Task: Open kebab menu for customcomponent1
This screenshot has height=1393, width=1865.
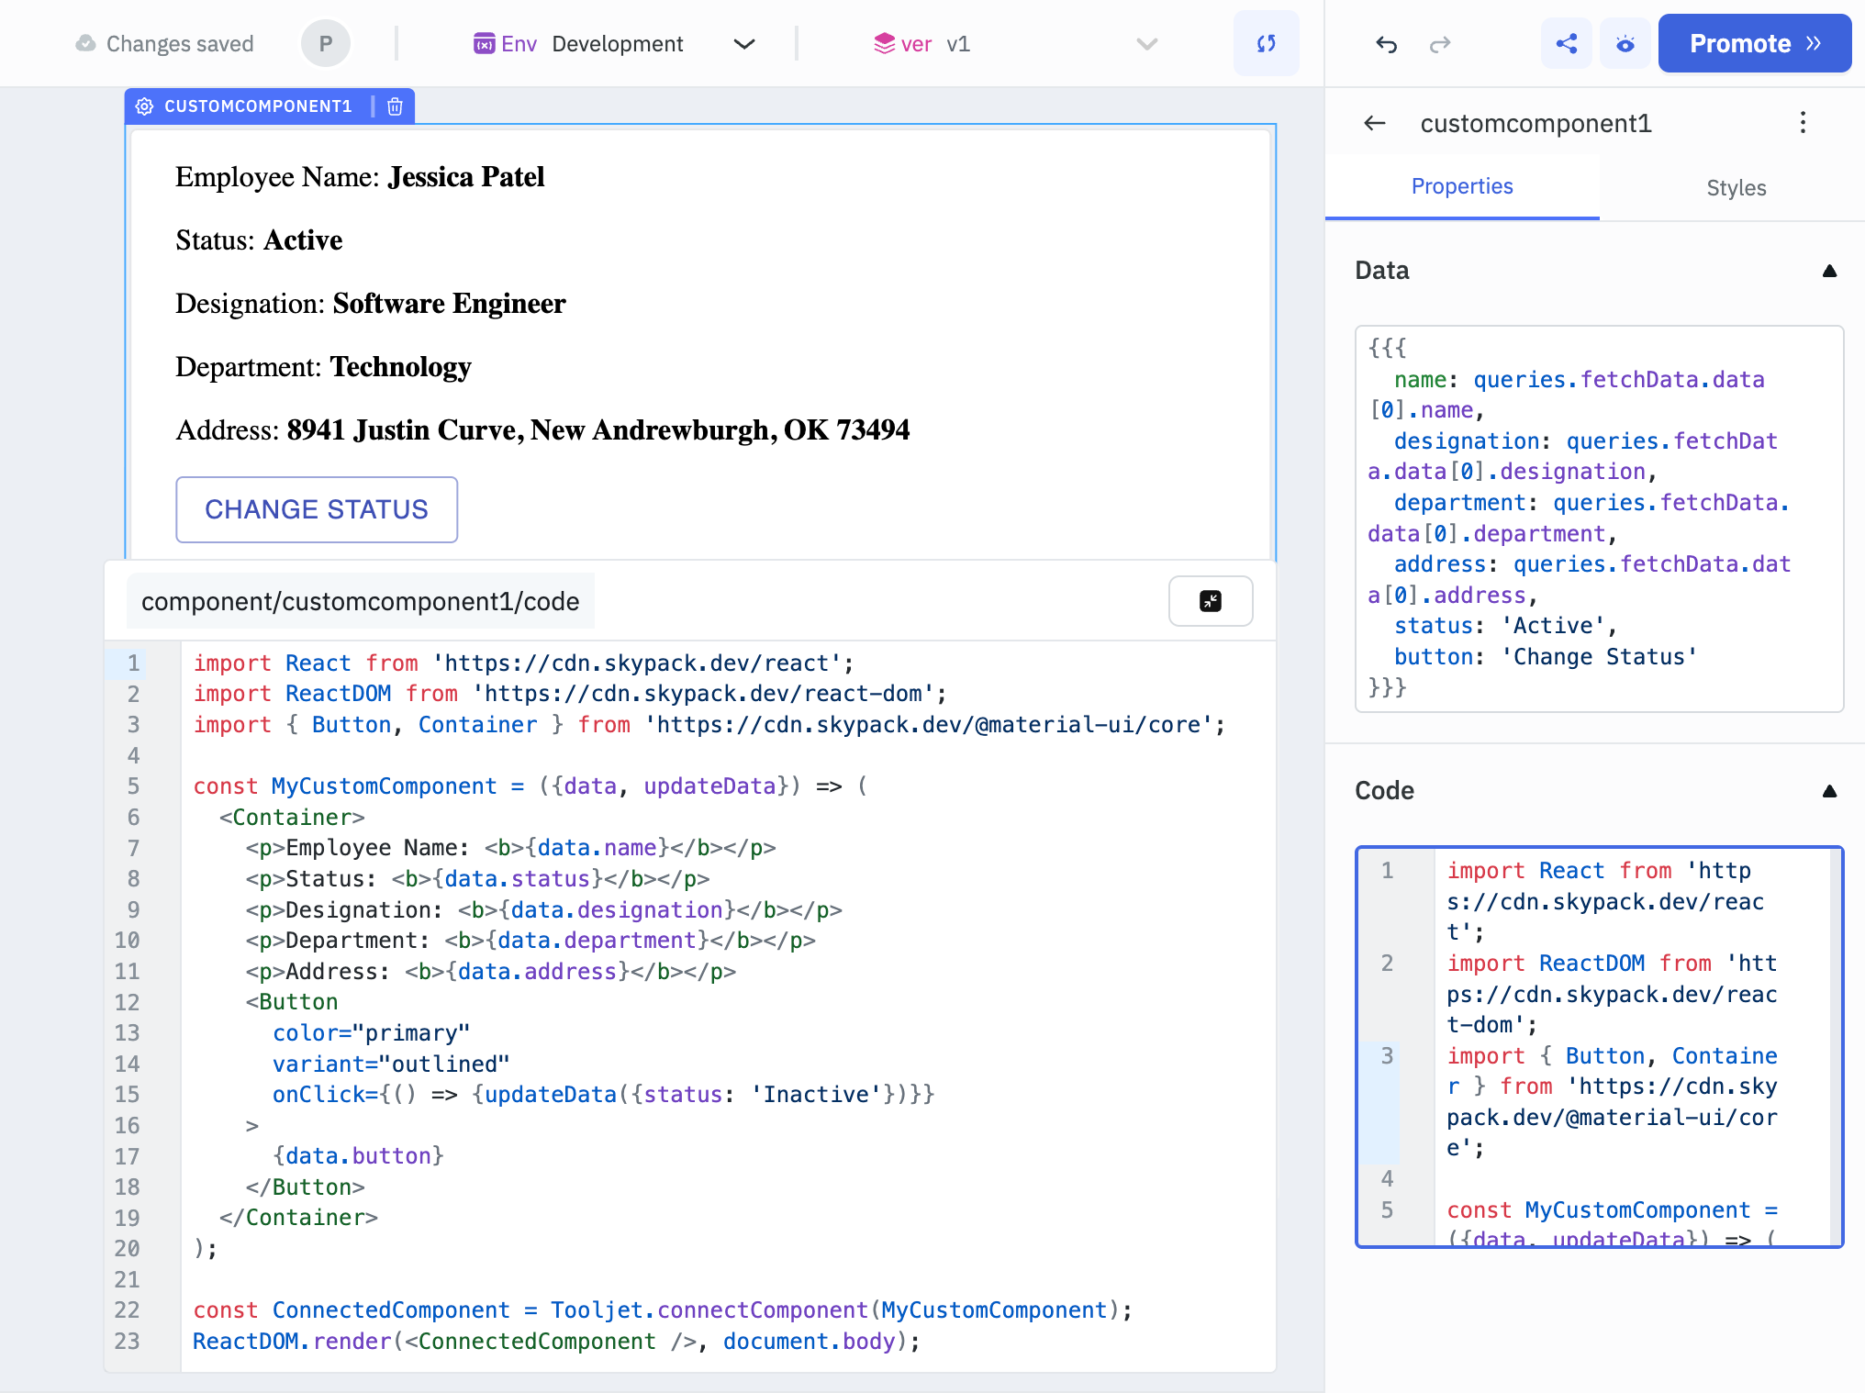Action: coord(1802,122)
